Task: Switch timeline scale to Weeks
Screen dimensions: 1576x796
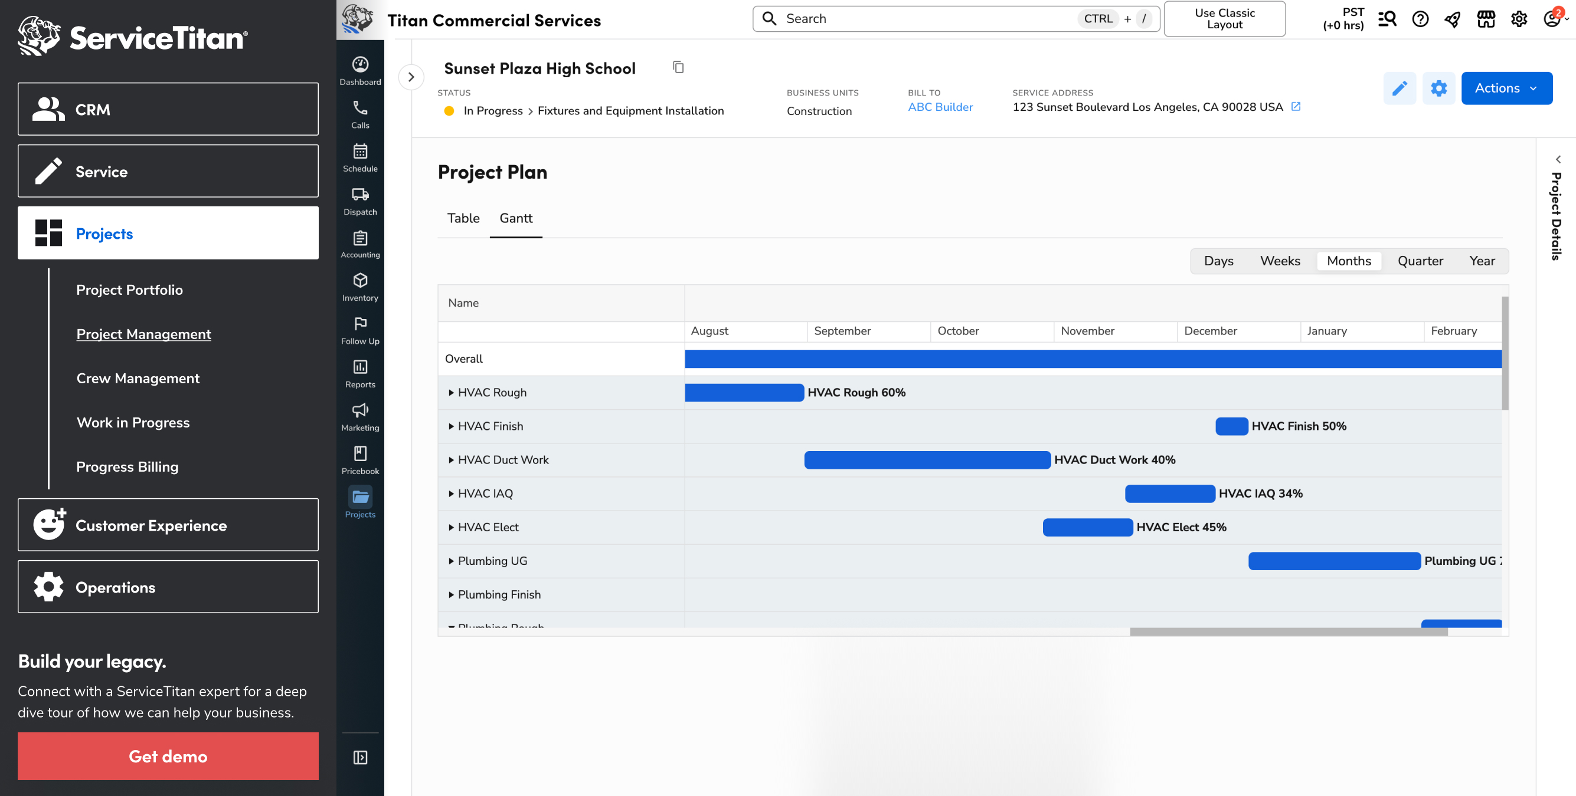Action: click(x=1279, y=261)
